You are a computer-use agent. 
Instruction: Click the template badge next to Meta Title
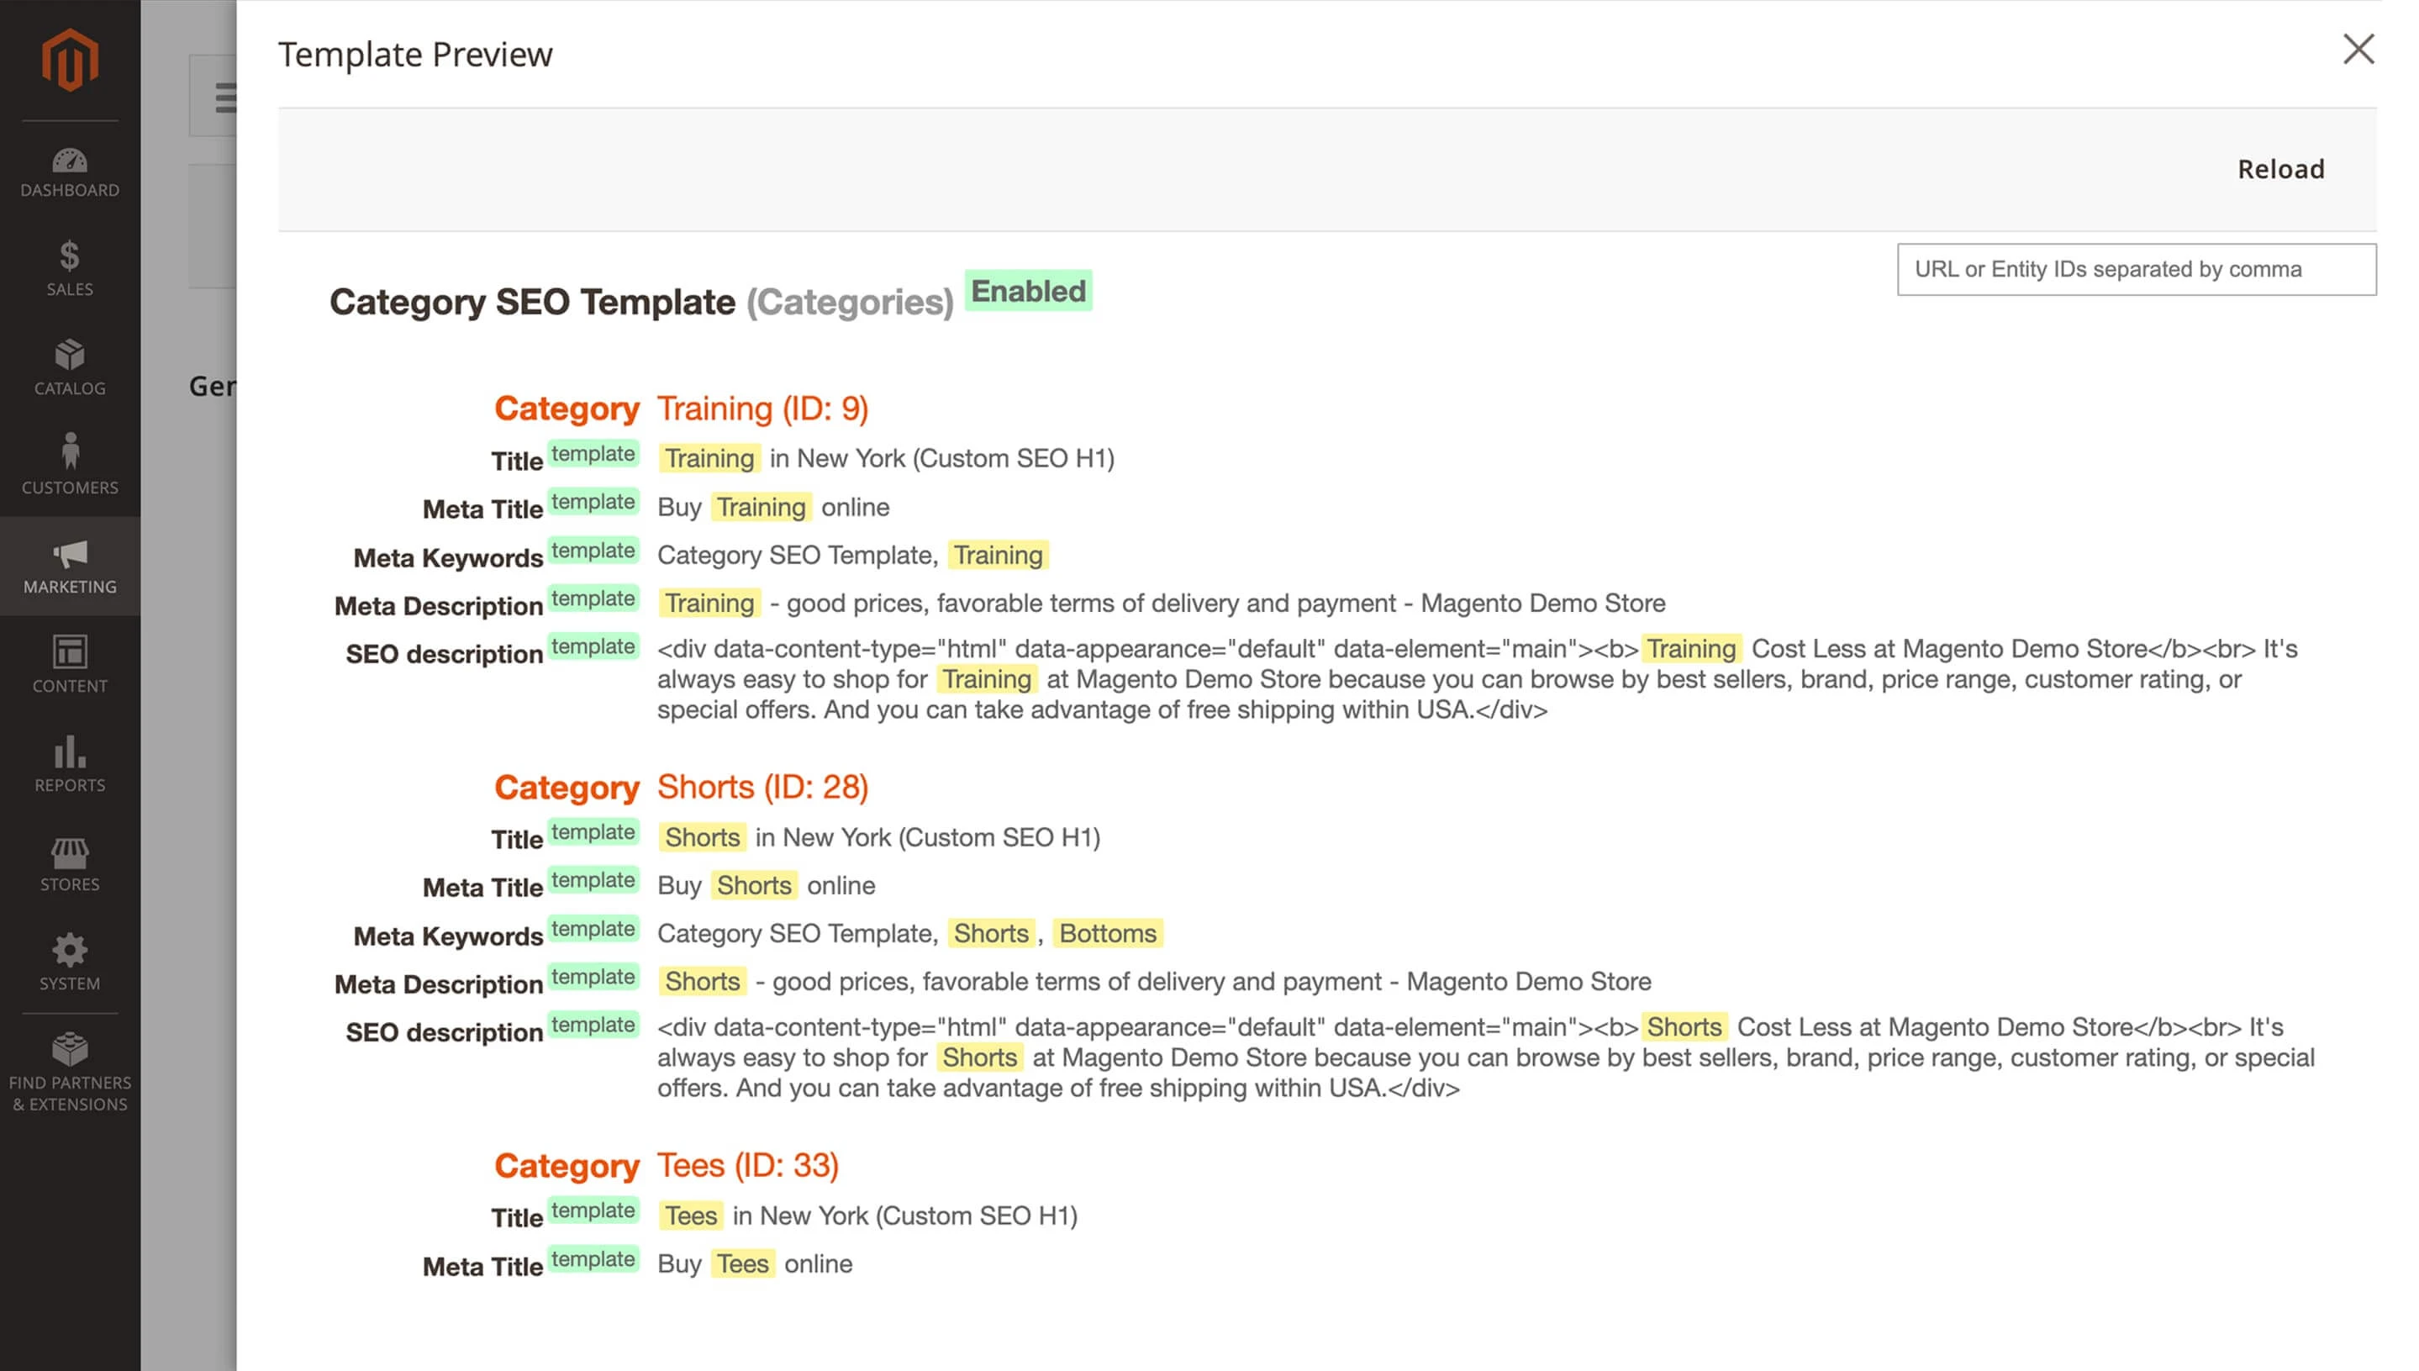(593, 502)
